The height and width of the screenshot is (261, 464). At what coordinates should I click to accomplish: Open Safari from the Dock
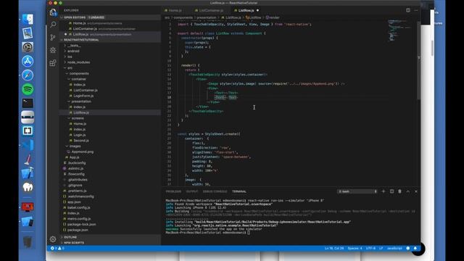pyautogui.click(x=28, y=75)
